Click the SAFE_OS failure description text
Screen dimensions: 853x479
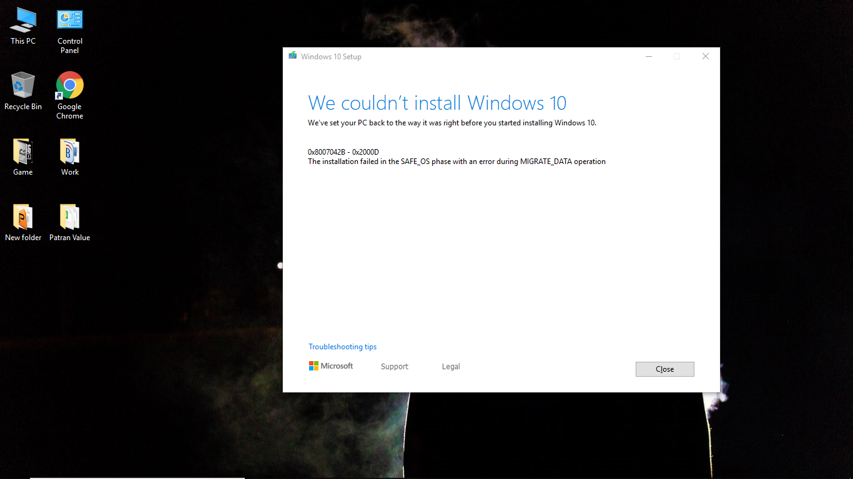tap(456, 161)
